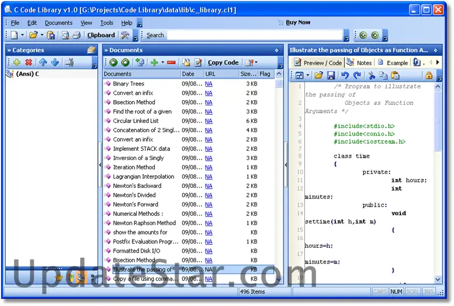Toggle the padlock read-only lock icon

429,76
